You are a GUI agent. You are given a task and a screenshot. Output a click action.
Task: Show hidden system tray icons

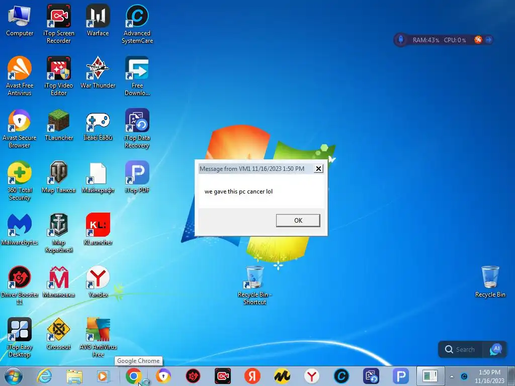[452, 376]
